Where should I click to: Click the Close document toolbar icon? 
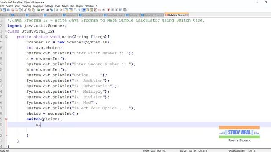(12, 10)
